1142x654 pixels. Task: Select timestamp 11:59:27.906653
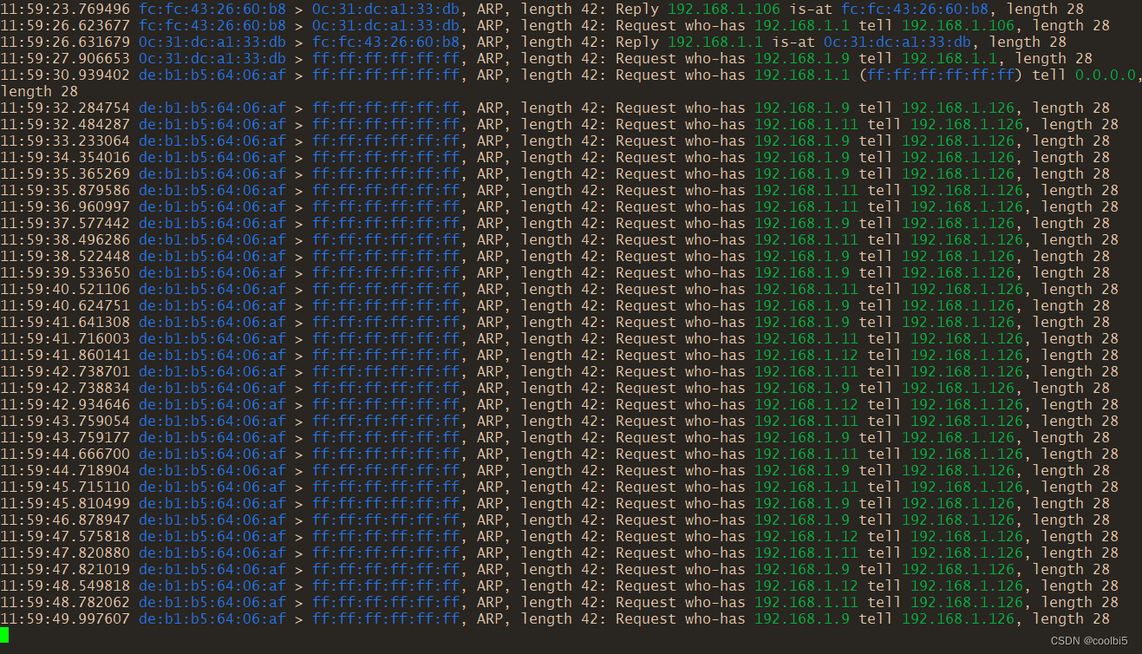pos(65,59)
